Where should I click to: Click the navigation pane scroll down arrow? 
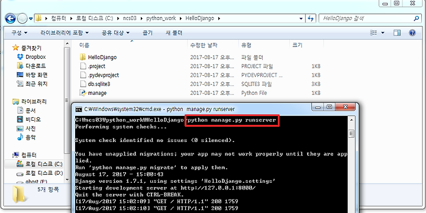(67, 179)
